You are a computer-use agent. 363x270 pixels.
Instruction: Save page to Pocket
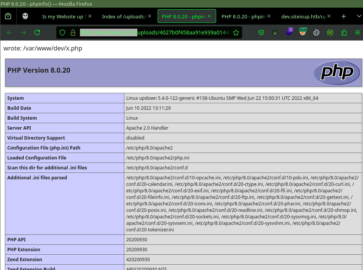(x=261, y=33)
